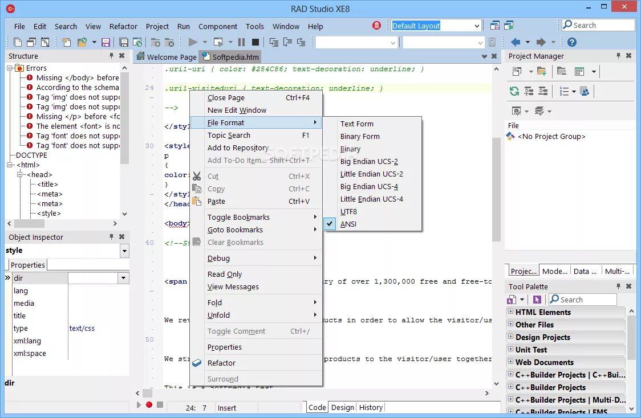Open the Refactor menu
641x418 pixels.
[x=123, y=26]
